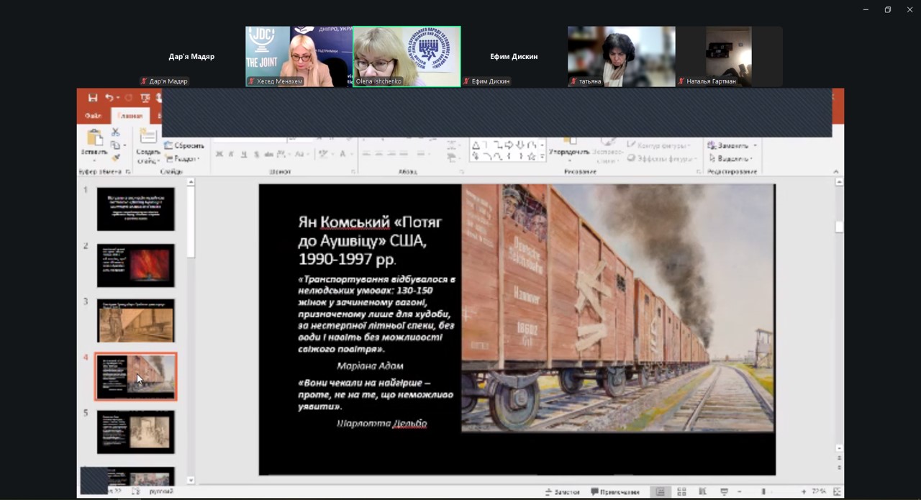Toggle Bold formatting (Ж)

[219, 154]
